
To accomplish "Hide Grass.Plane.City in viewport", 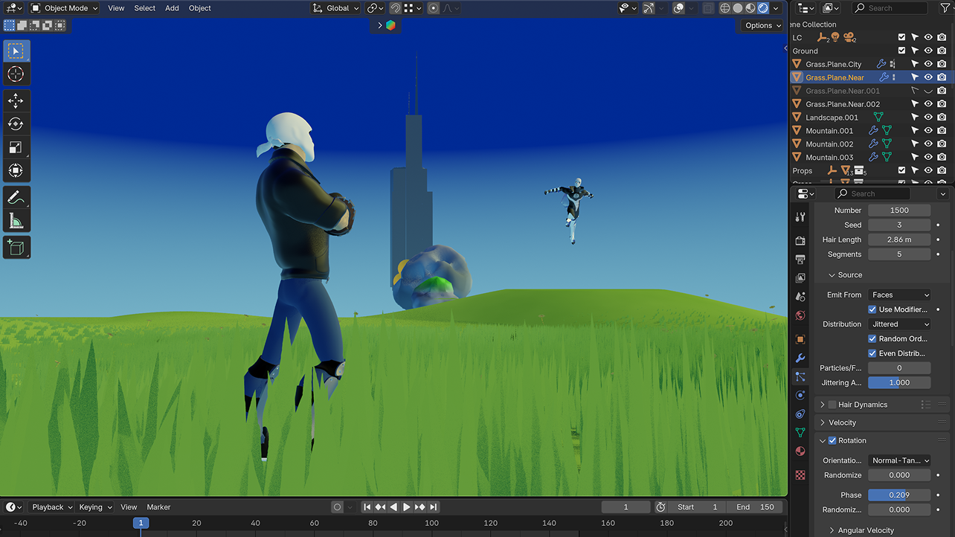I will [x=928, y=64].
